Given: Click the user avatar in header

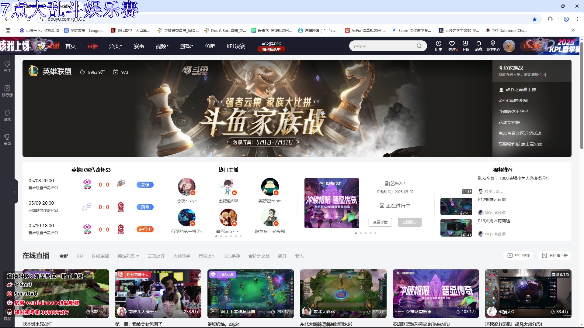Looking at the screenshot, I should tap(509, 46).
